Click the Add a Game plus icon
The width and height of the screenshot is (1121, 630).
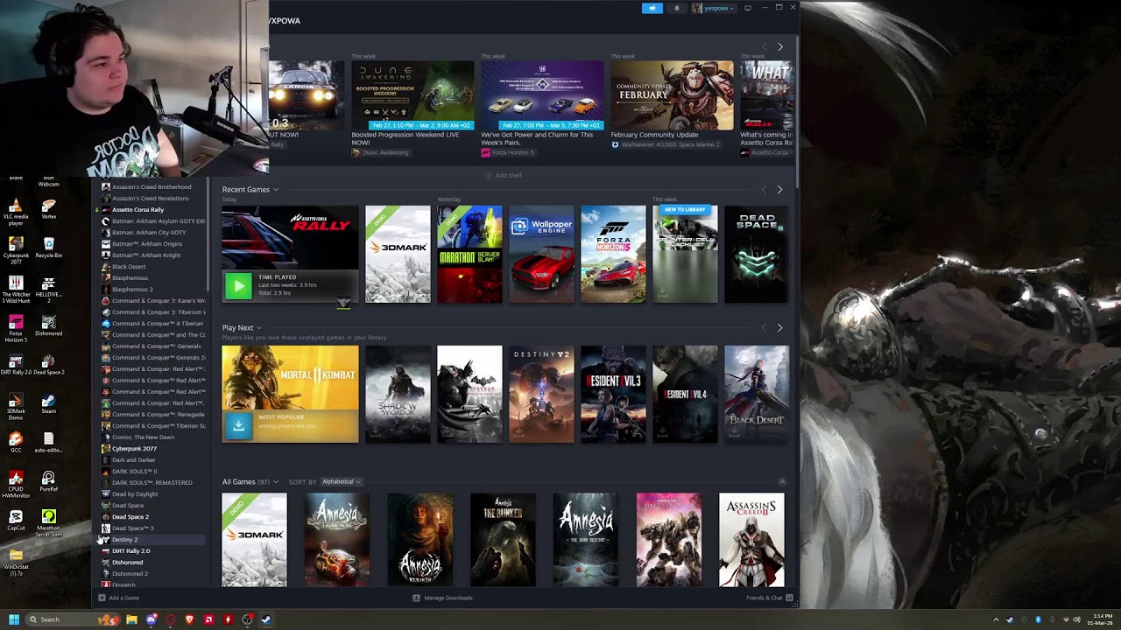pos(102,598)
